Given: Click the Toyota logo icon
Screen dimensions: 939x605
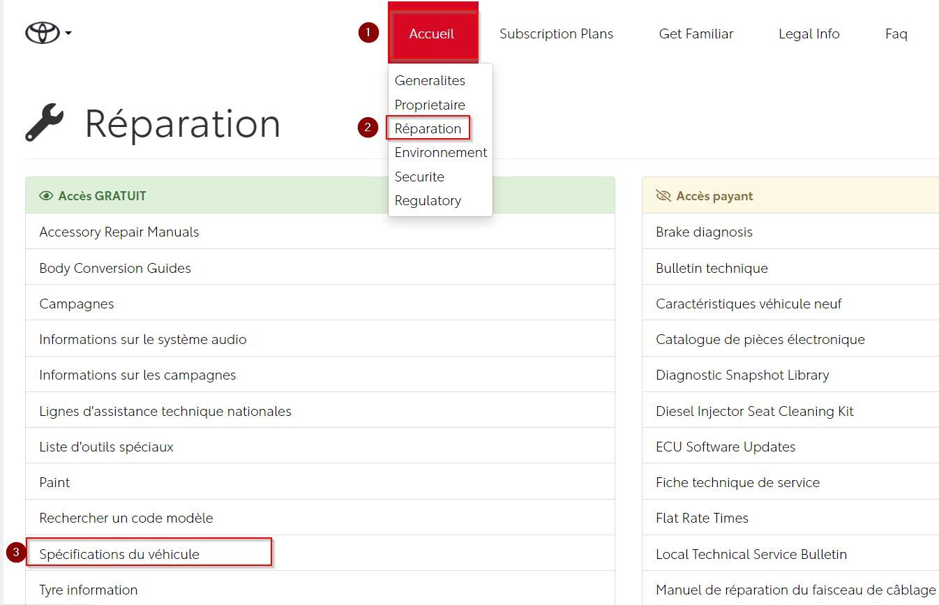Looking at the screenshot, I should pyautogui.click(x=42, y=33).
